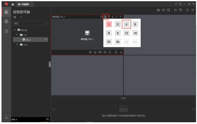Viewport: 197px width, 124px height.
Task: Click the 搜索 search input field
Action: coord(28,23)
